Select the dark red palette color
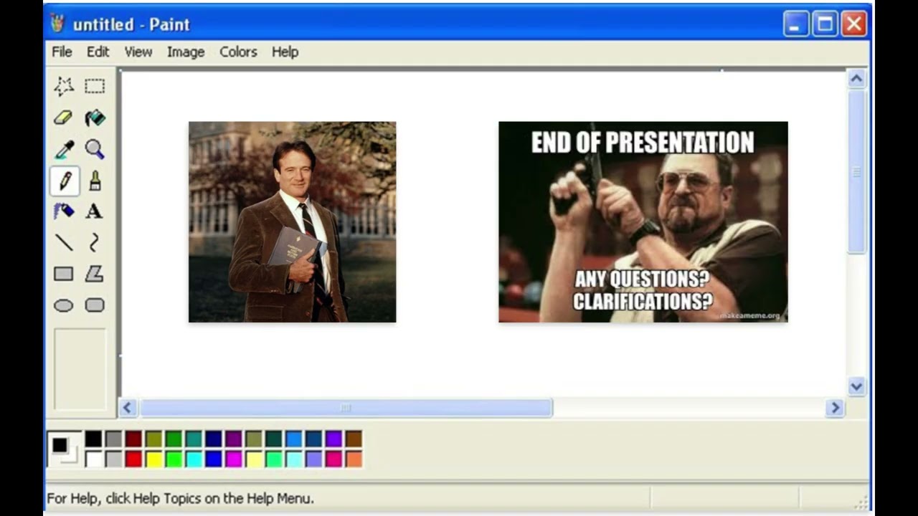918x516 pixels. coord(133,439)
